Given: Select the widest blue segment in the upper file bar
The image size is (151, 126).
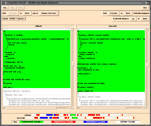Looking at the screenshot, I should [x=49, y=115].
